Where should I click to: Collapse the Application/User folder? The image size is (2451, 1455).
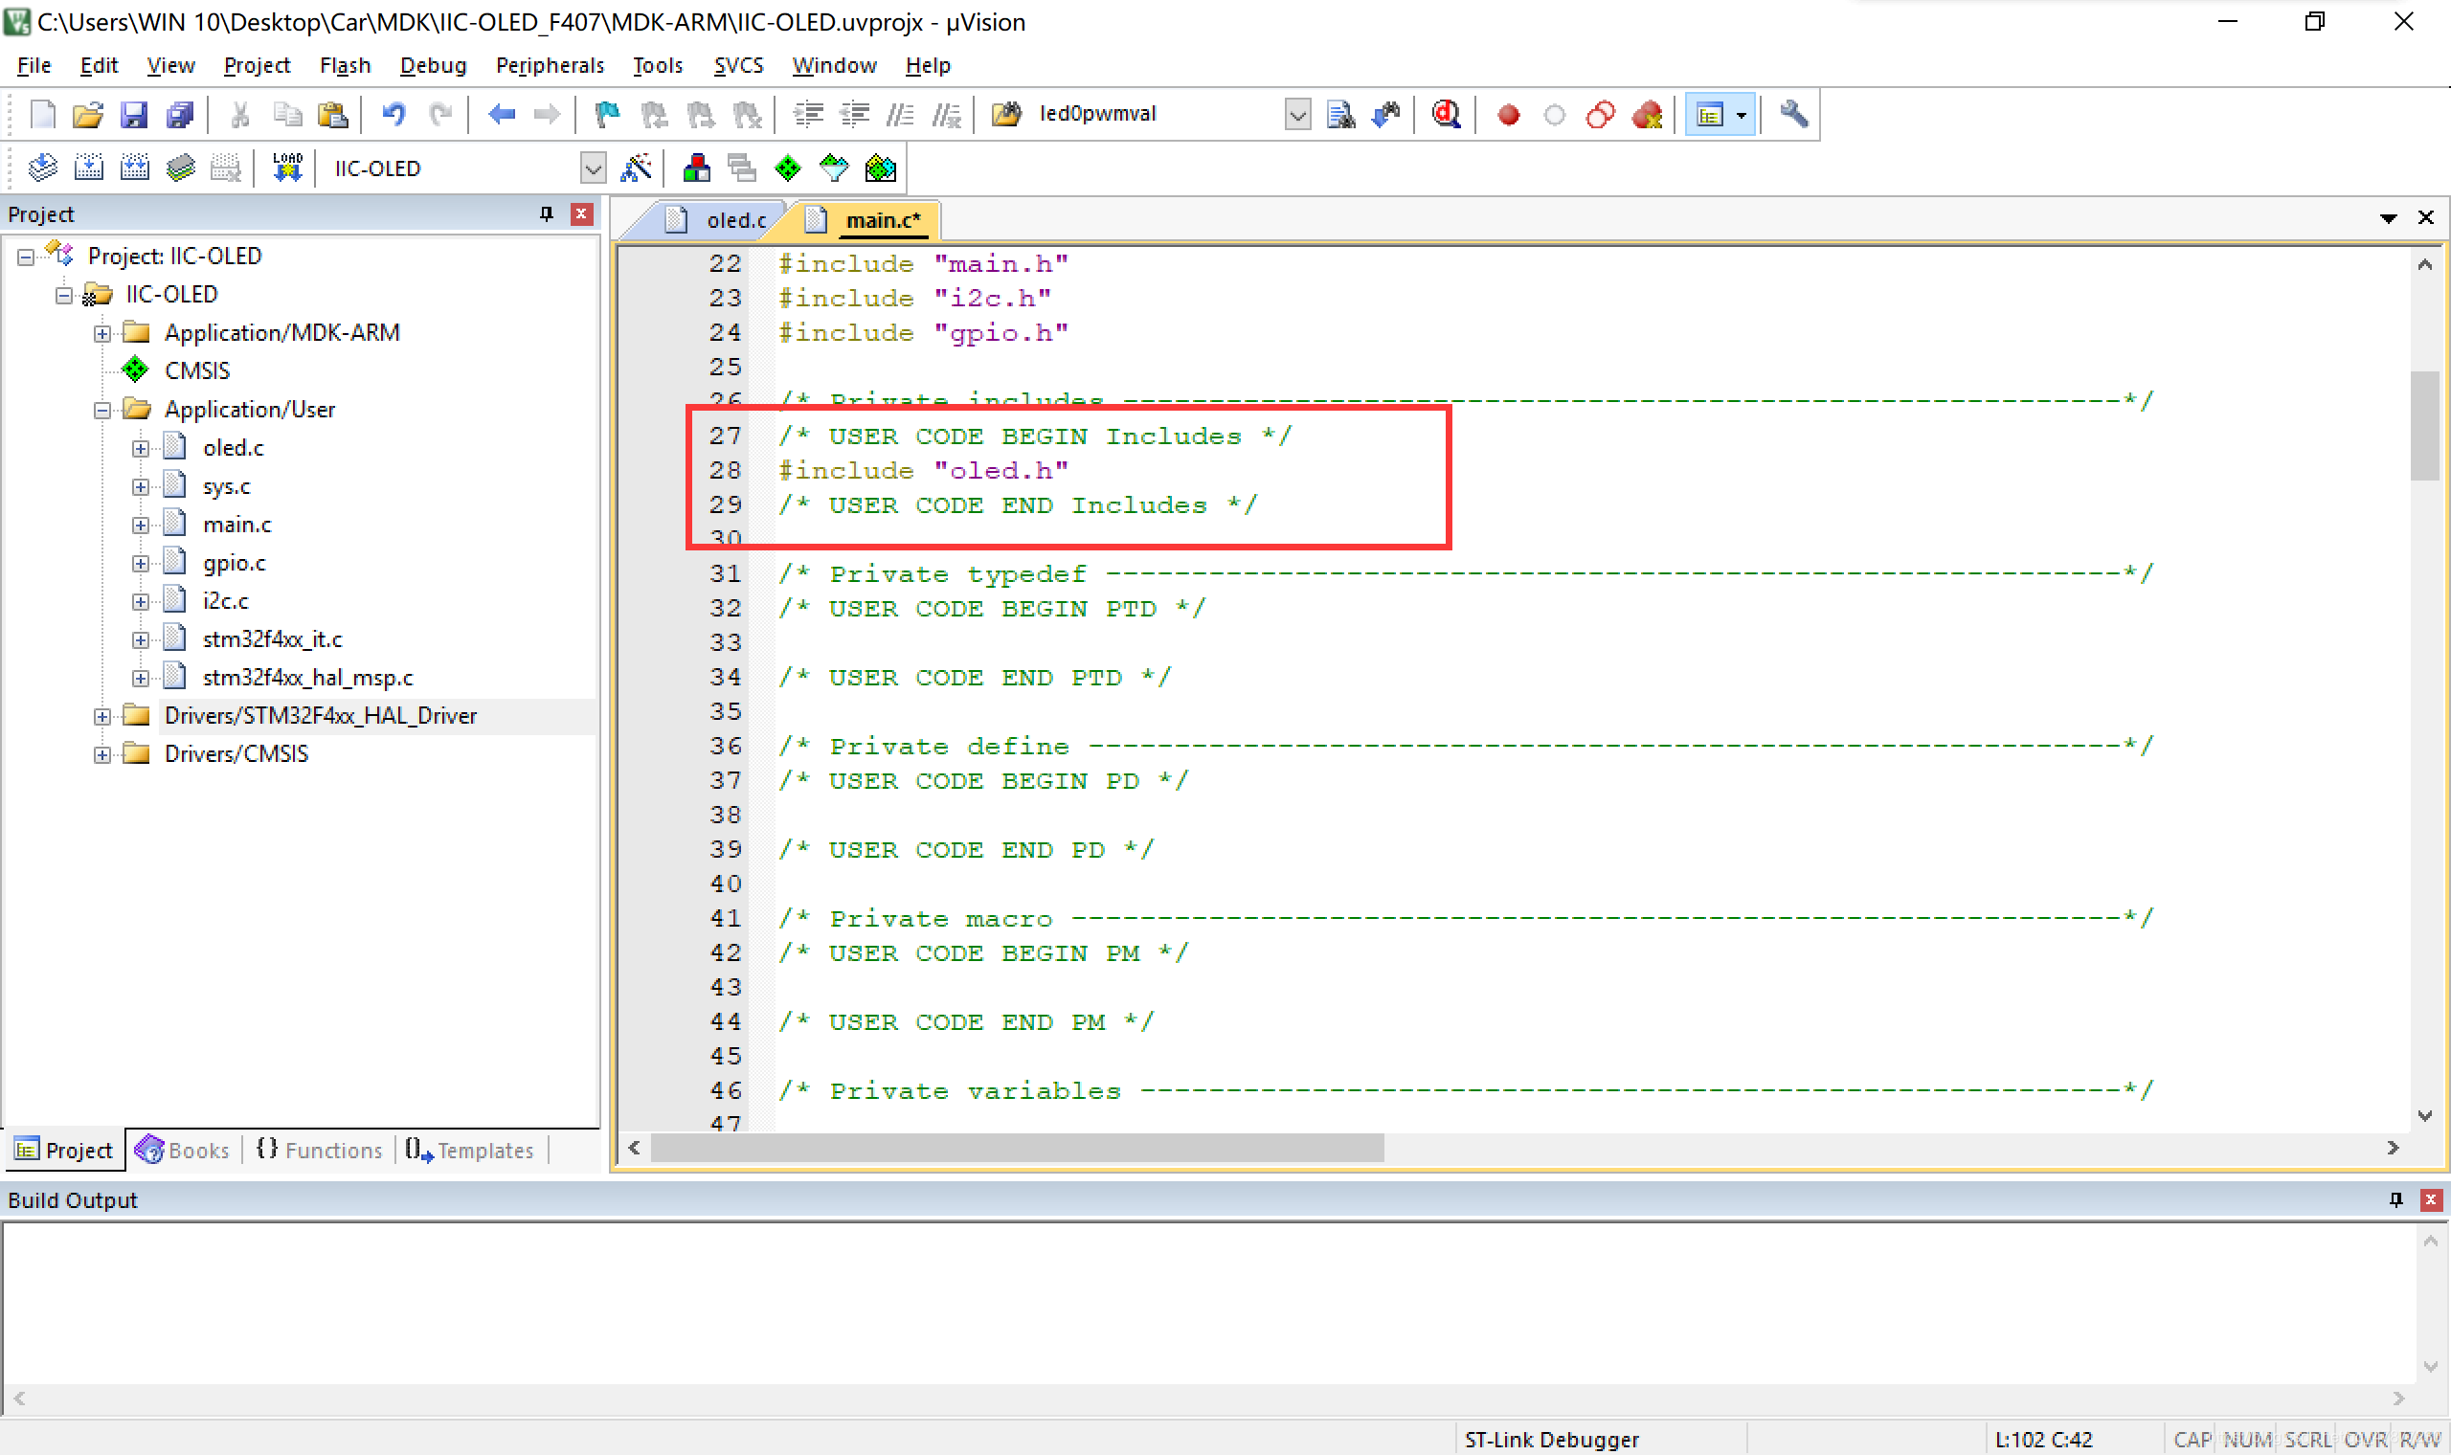(101, 409)
